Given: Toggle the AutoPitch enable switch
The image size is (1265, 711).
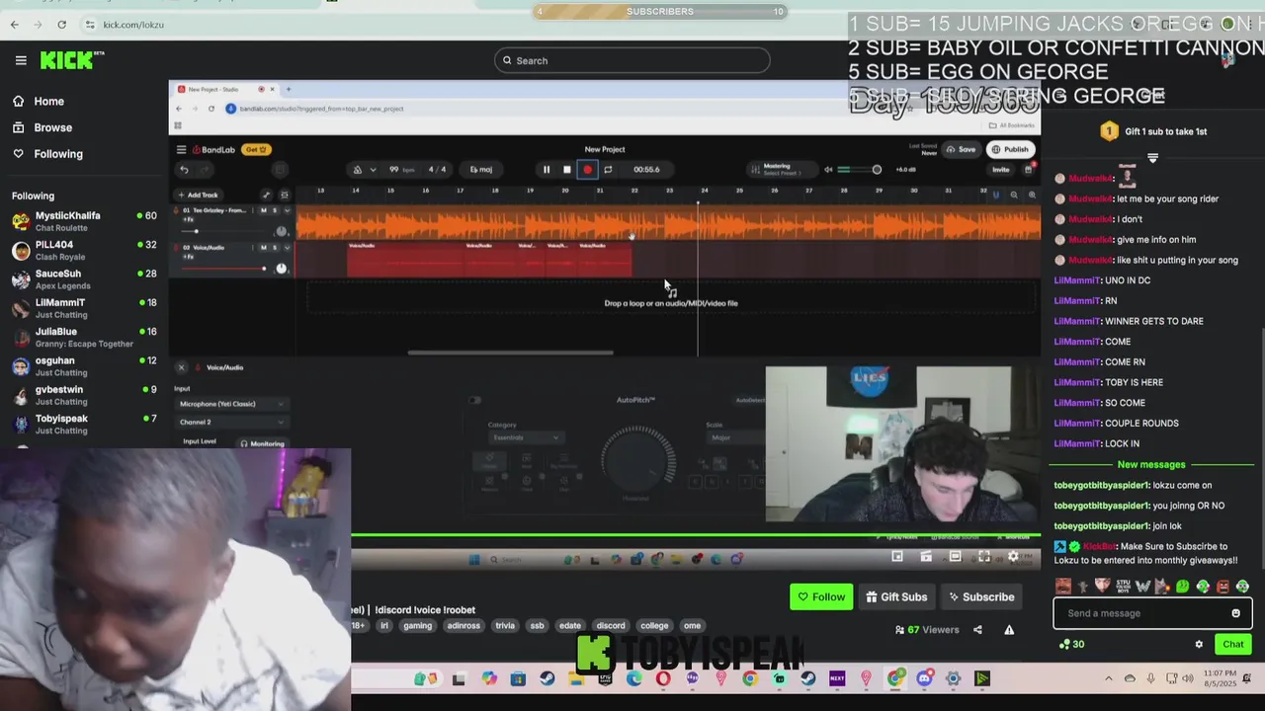Looking at the screenshot, I should (x=475, y=400).
